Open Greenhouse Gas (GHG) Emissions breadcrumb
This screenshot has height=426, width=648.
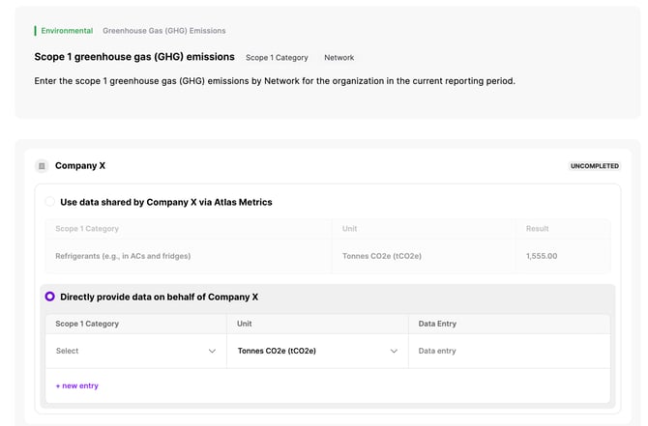click(163, 31)
